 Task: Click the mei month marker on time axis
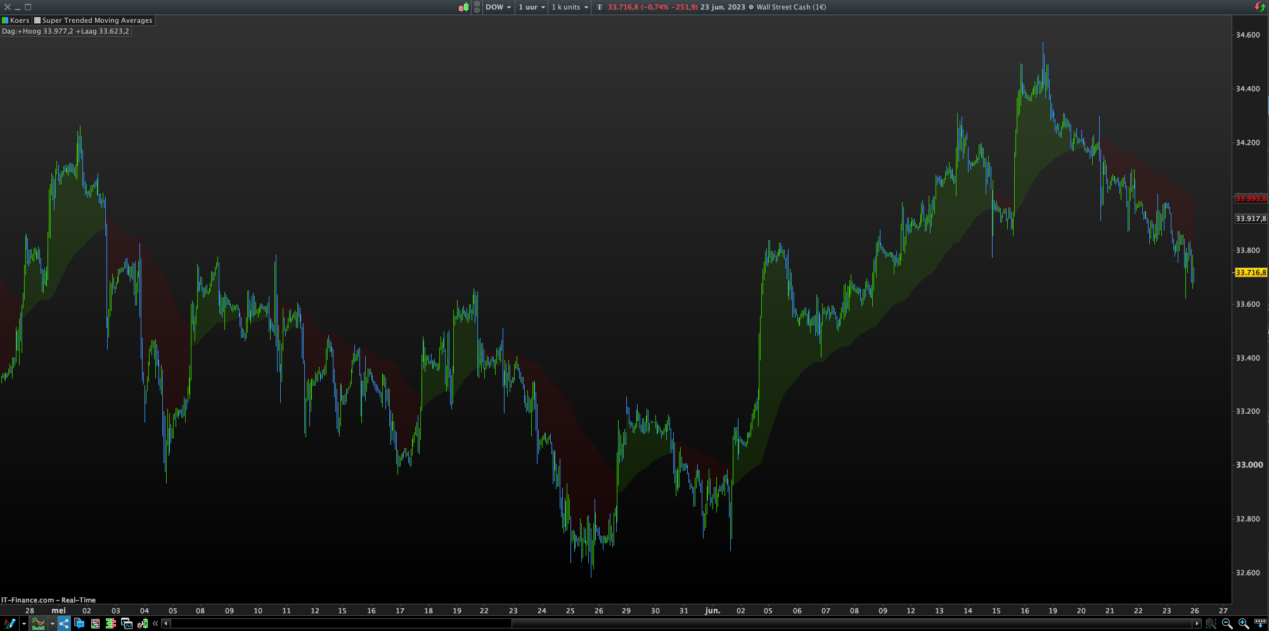(x=58, y=611)
